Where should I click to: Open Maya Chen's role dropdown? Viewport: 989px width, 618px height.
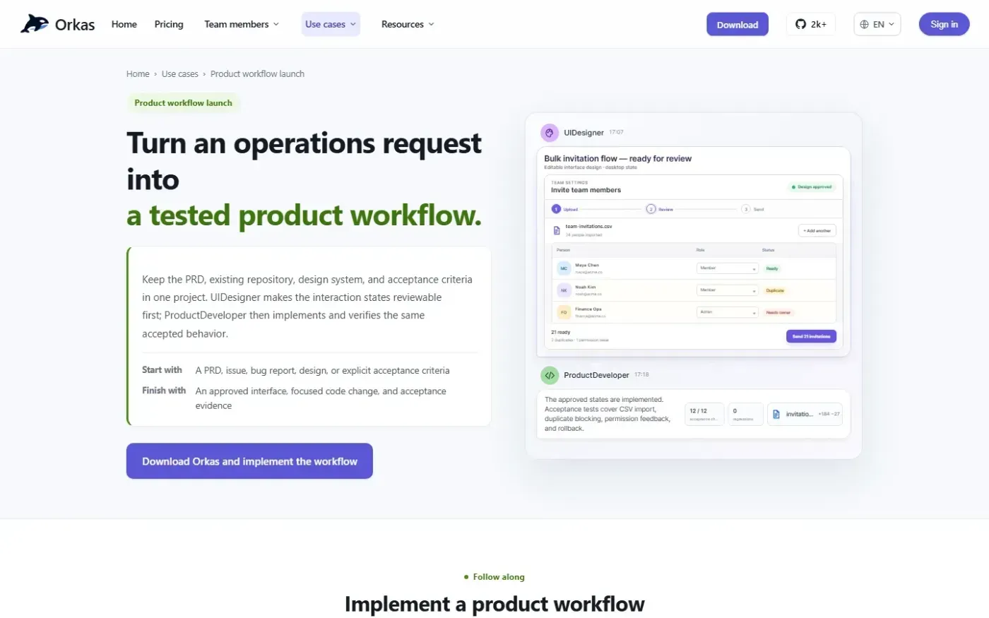(x=728, y=268)
